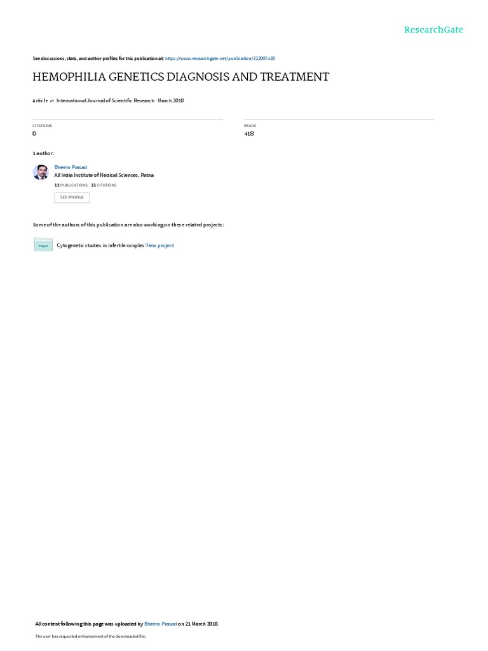Click the CITATIONS count of 0
Image resolution: width=488 pixels, height=651 pixels.
(34, 134)
